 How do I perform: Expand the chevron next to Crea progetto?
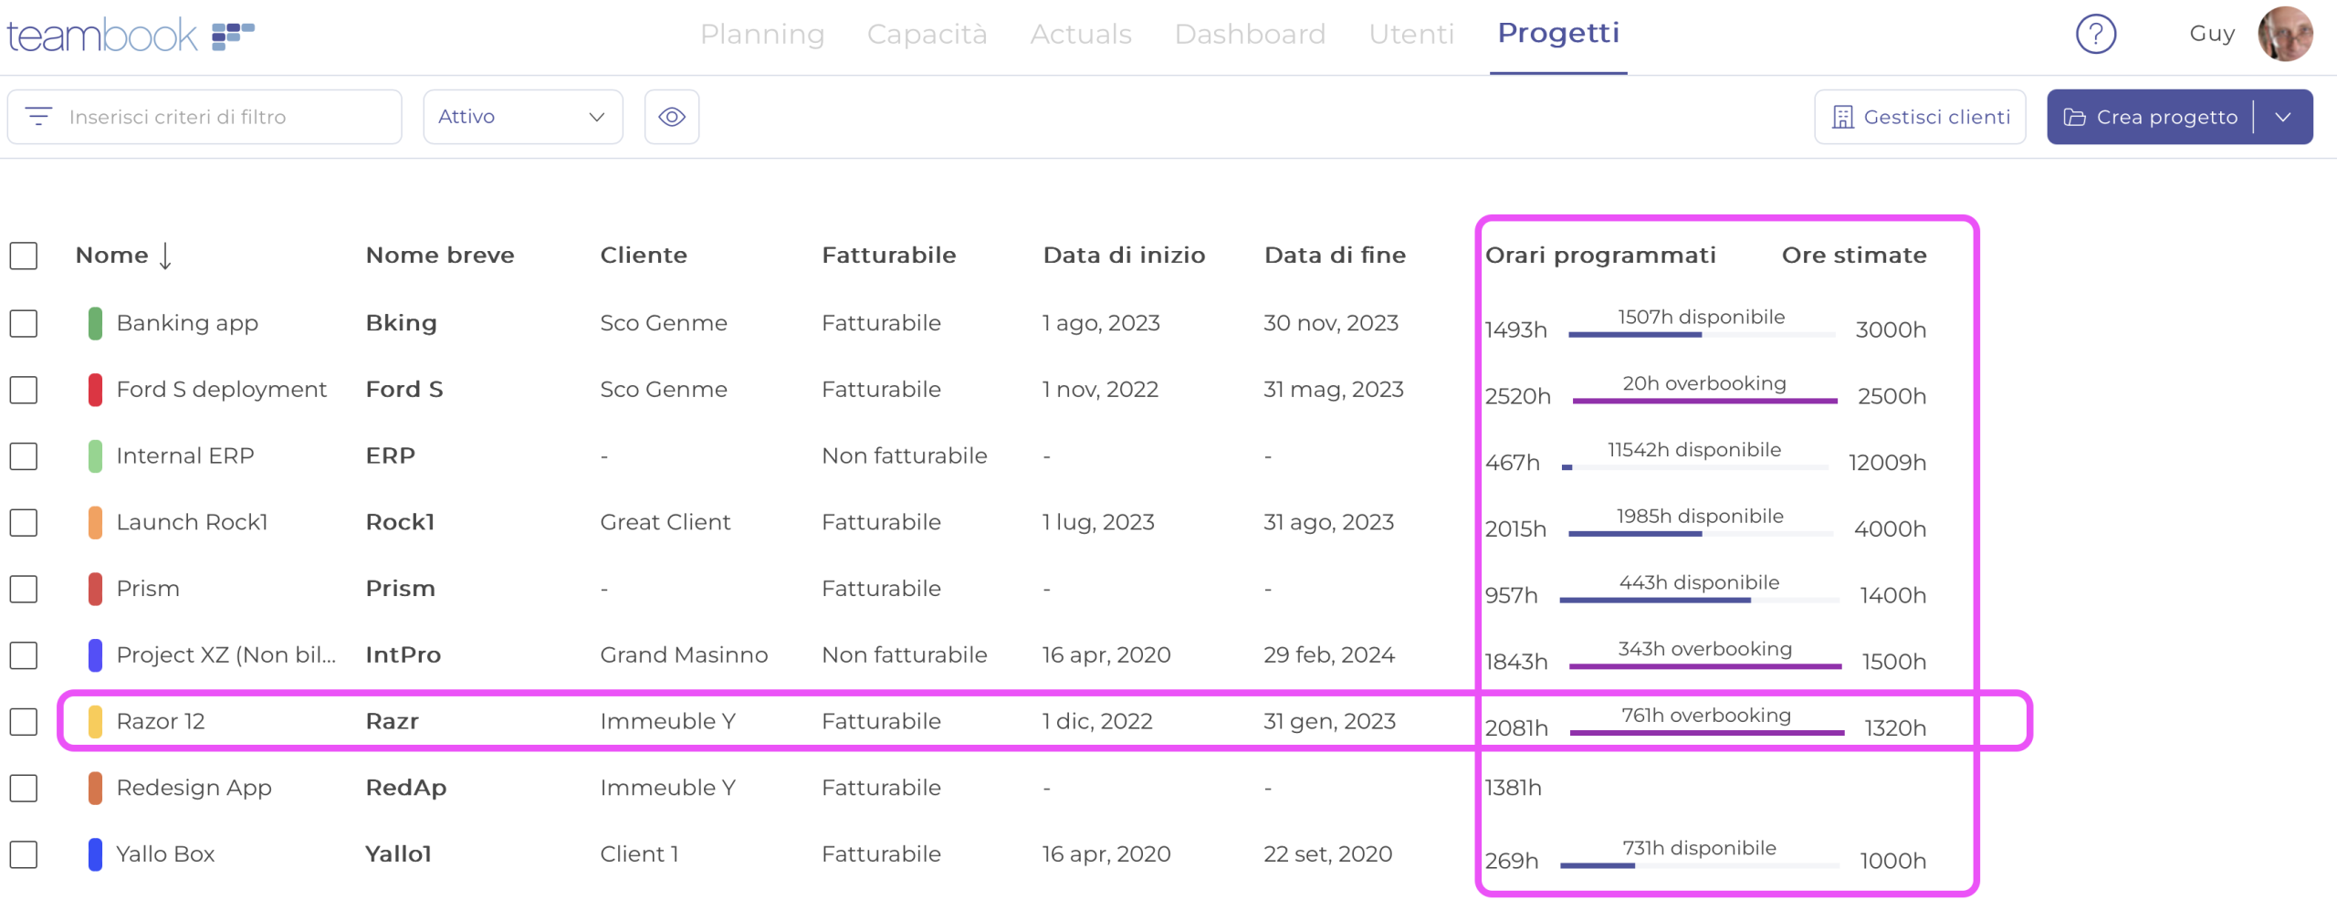(2284, 117)
